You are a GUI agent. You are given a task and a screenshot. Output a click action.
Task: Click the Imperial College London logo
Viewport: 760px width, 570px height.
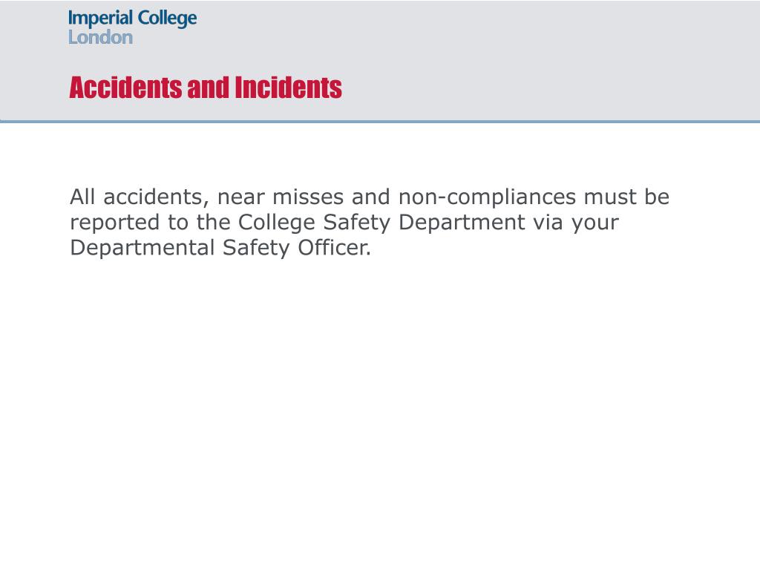click(132, 27)
